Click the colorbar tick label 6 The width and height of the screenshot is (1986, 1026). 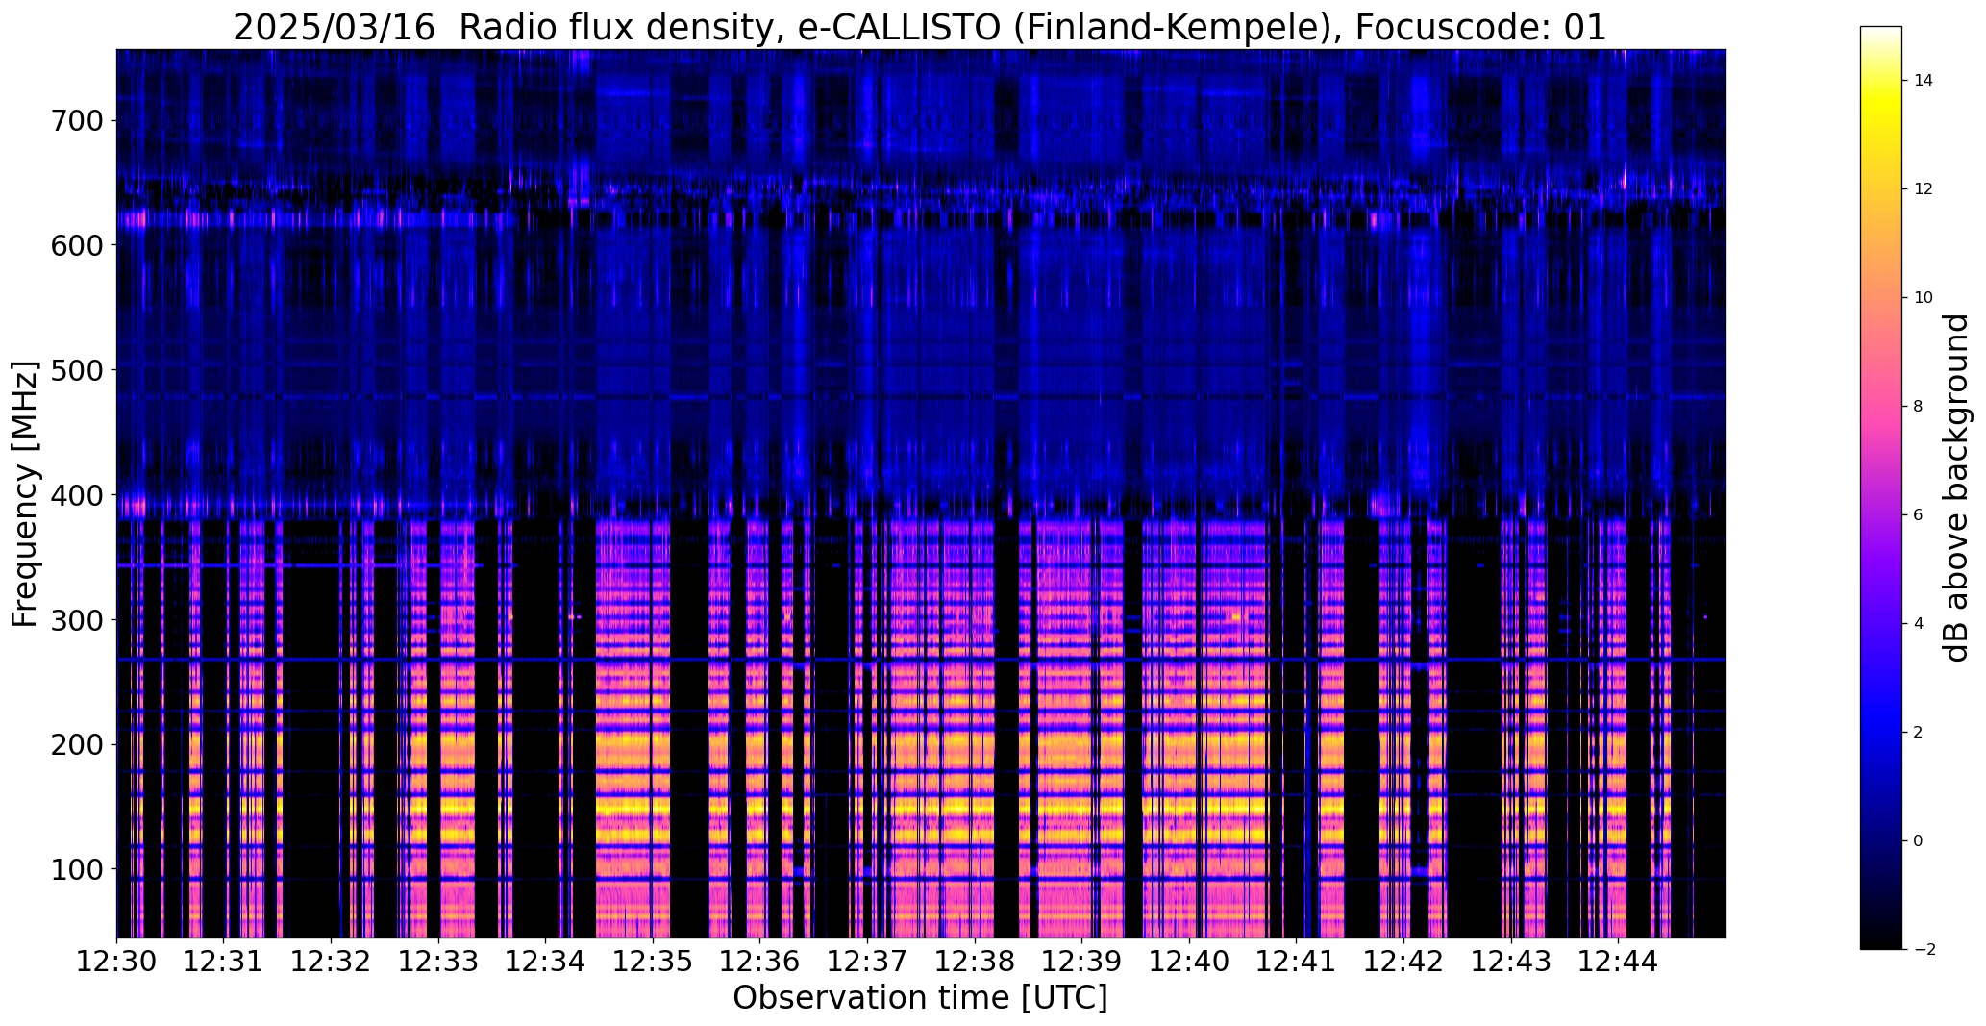point(1919,515)
